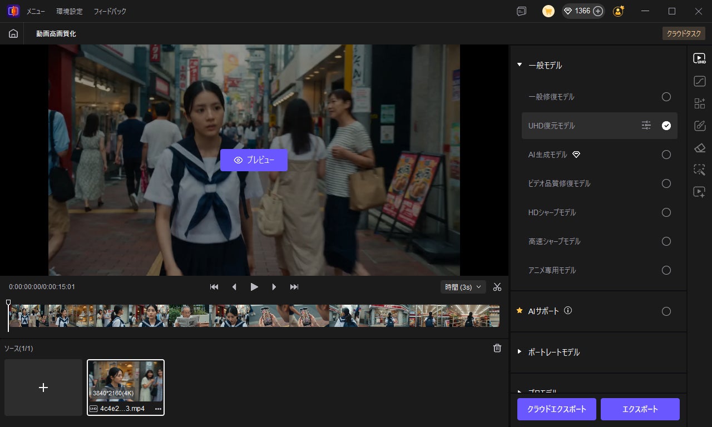Delete source with trash icon
This screenshot has width=712, height=427.
497,348
